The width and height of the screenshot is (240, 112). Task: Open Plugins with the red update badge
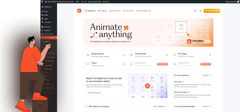tap(47, 69)
